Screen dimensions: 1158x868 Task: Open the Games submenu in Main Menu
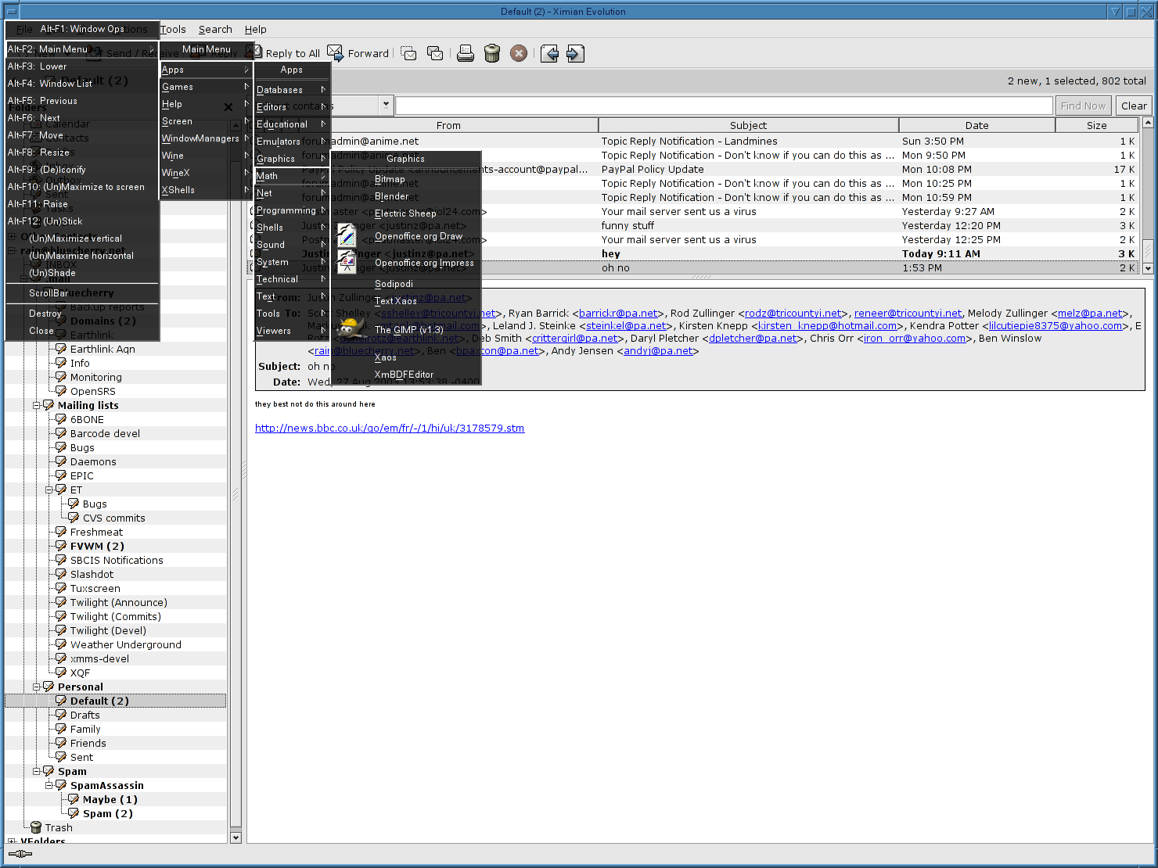[x=206, y=87]
